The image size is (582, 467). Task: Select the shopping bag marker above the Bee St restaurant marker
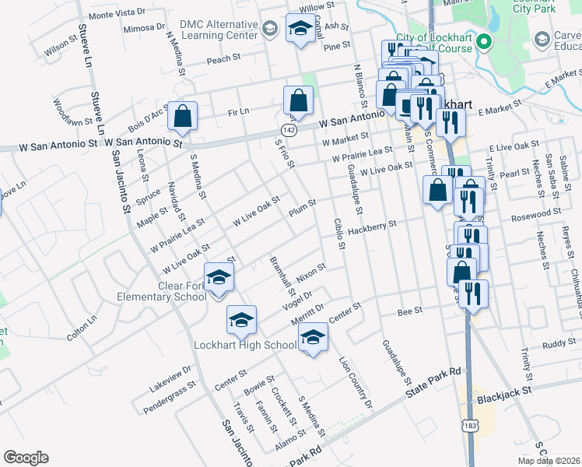461,273
